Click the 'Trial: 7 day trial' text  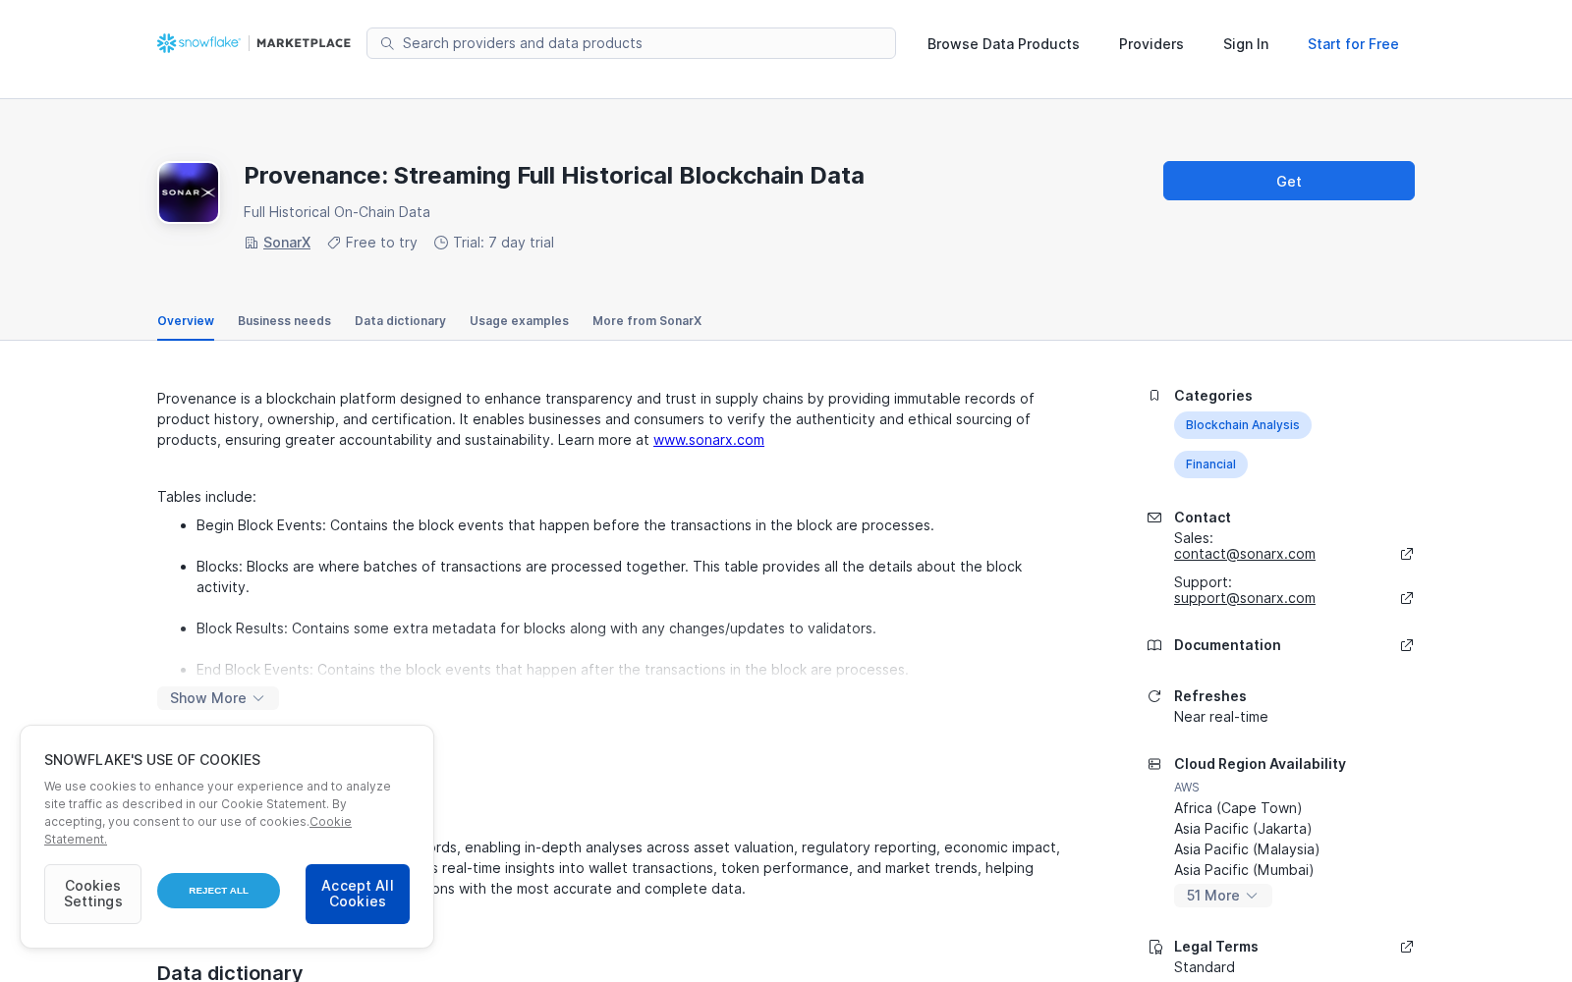click(503, 243)
